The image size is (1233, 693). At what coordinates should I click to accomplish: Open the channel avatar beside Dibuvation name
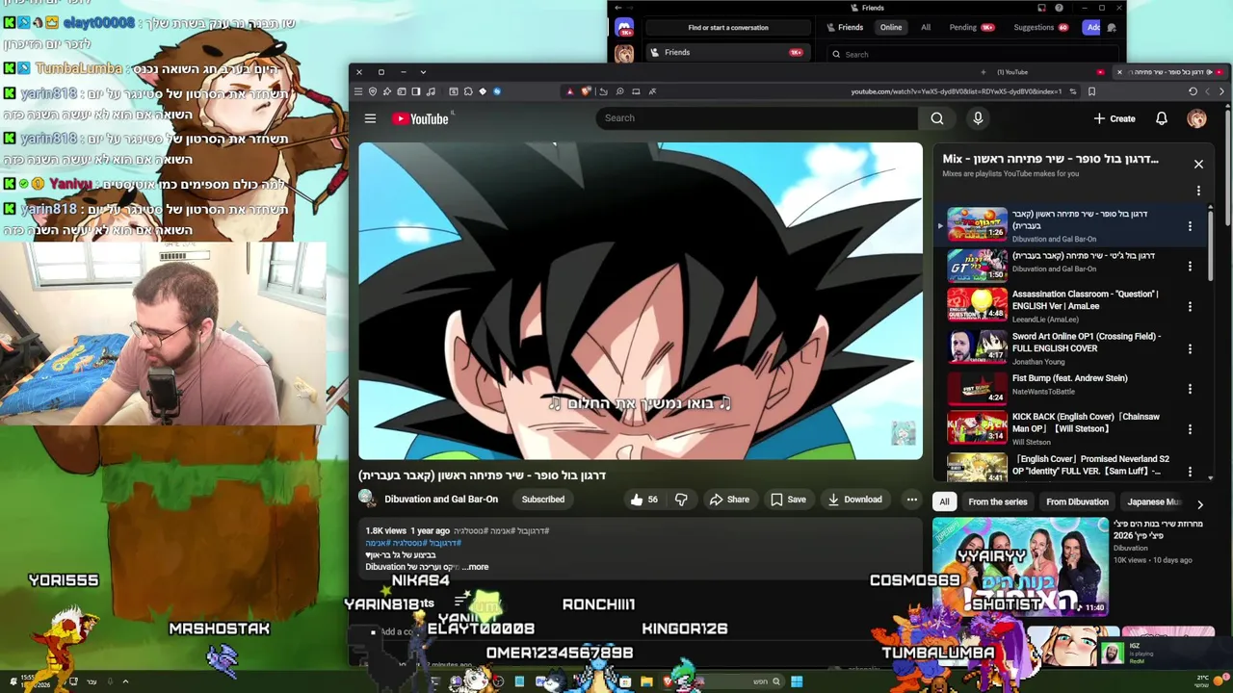[367, 499]
